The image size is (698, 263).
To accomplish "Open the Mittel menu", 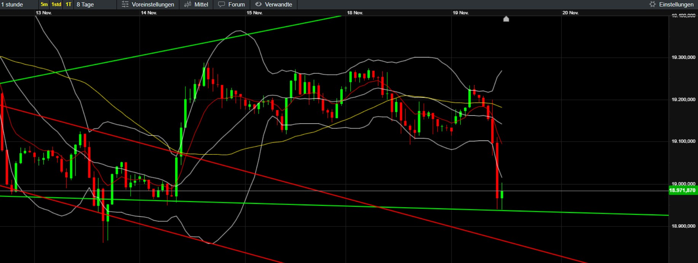I will 196,5.
